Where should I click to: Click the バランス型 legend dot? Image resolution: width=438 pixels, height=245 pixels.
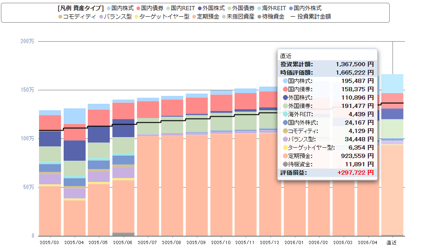[x=101, y=17]
